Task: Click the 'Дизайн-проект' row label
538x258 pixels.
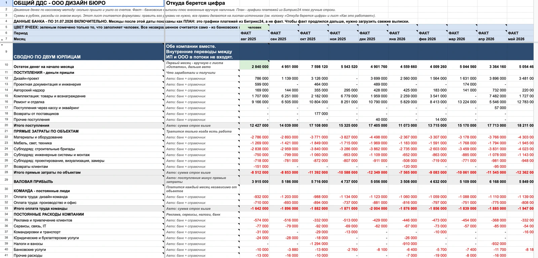Action: tap(89, 79)
